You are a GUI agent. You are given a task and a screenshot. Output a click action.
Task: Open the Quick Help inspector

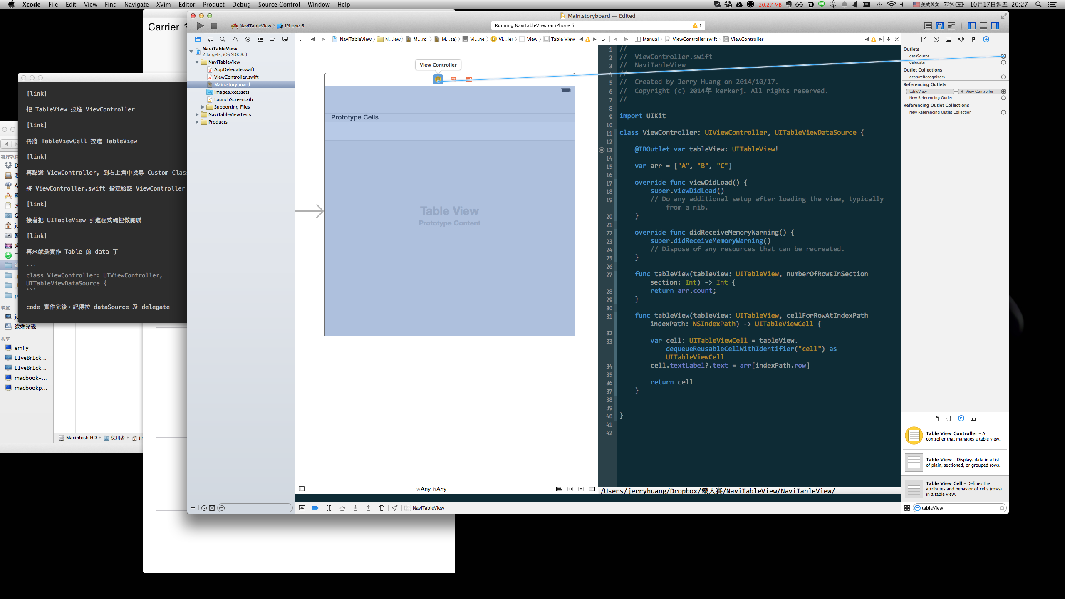coord(936,39)
